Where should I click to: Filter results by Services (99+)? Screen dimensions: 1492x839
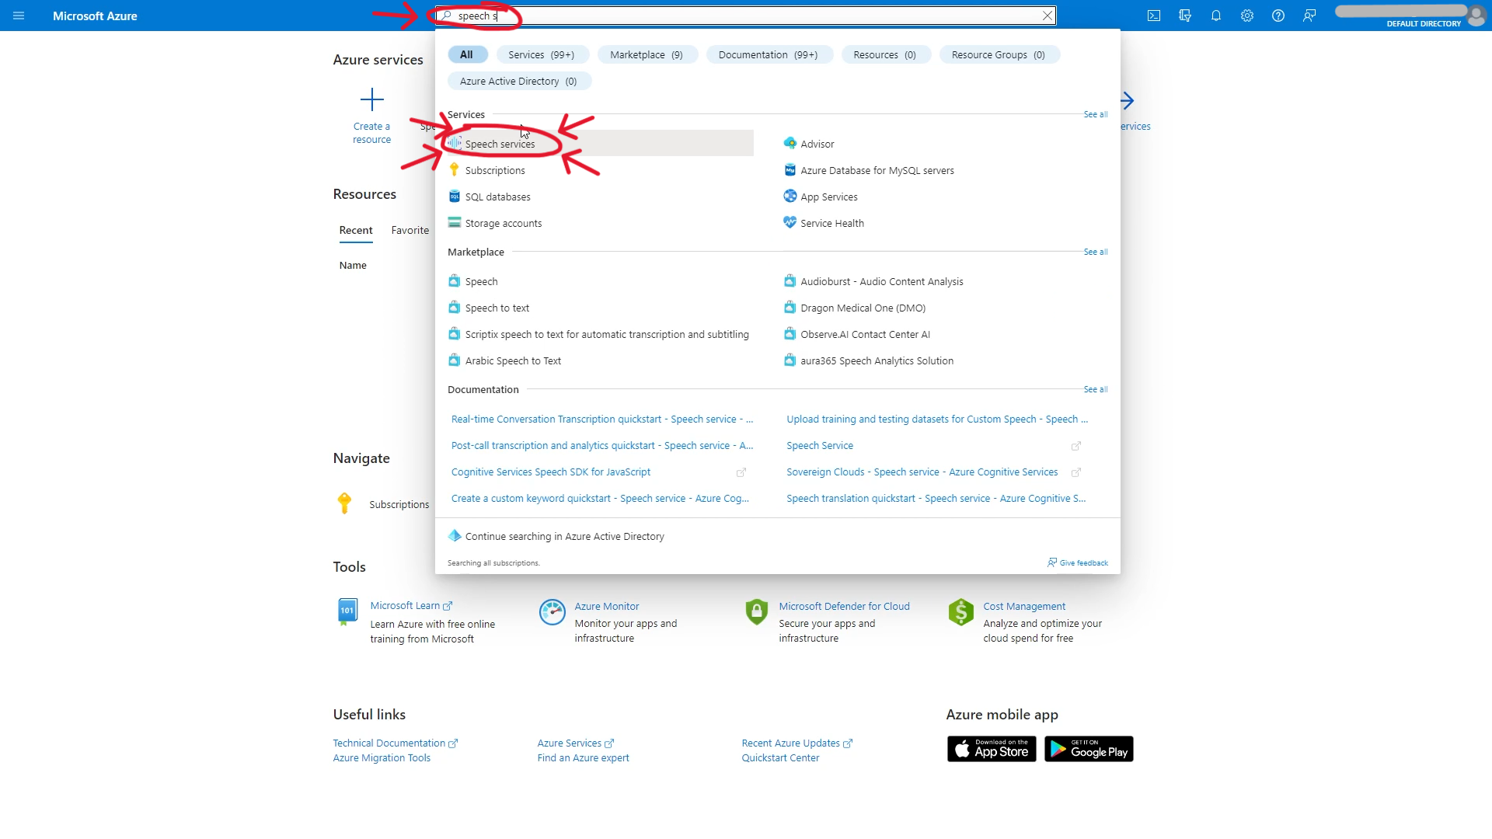point(541,54)
